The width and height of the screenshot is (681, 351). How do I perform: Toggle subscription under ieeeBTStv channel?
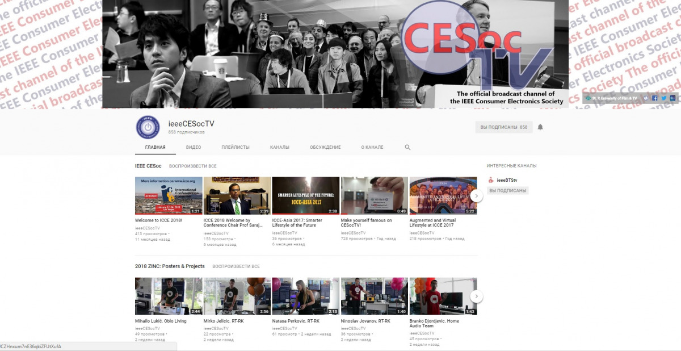pyautogui.click(x=507, y=191)
